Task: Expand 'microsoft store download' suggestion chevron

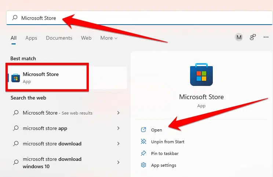Action: [x=119, y=144]
